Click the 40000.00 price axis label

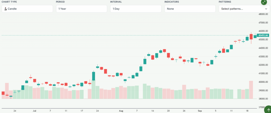pyautogui.click(x=263, y=82)
